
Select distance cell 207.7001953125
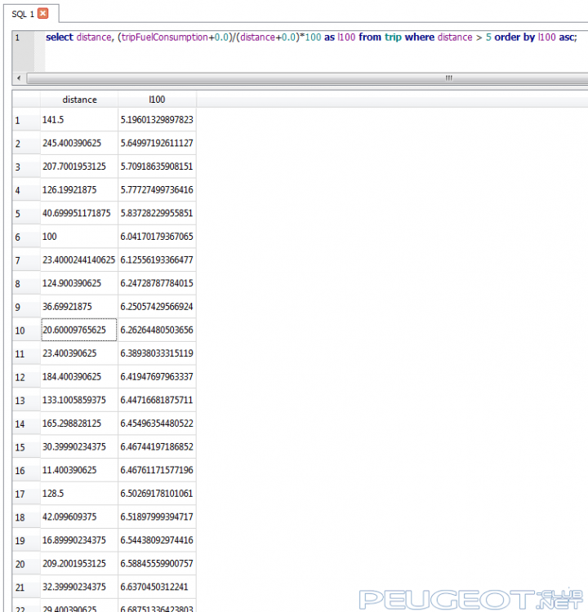click(x=79, y=166)
